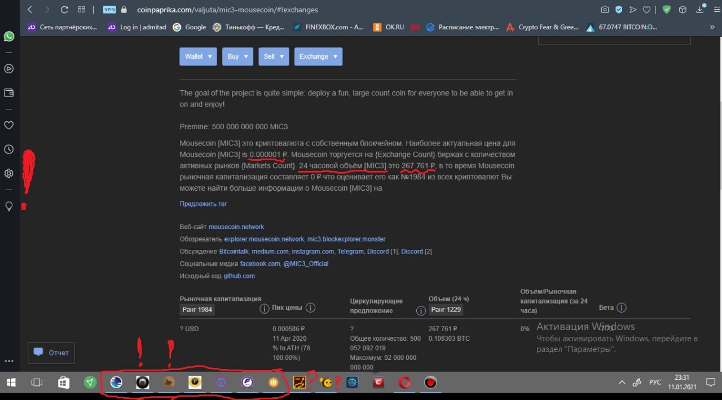
Task: Open the extensions cube icon
Action: click(683, 10)
